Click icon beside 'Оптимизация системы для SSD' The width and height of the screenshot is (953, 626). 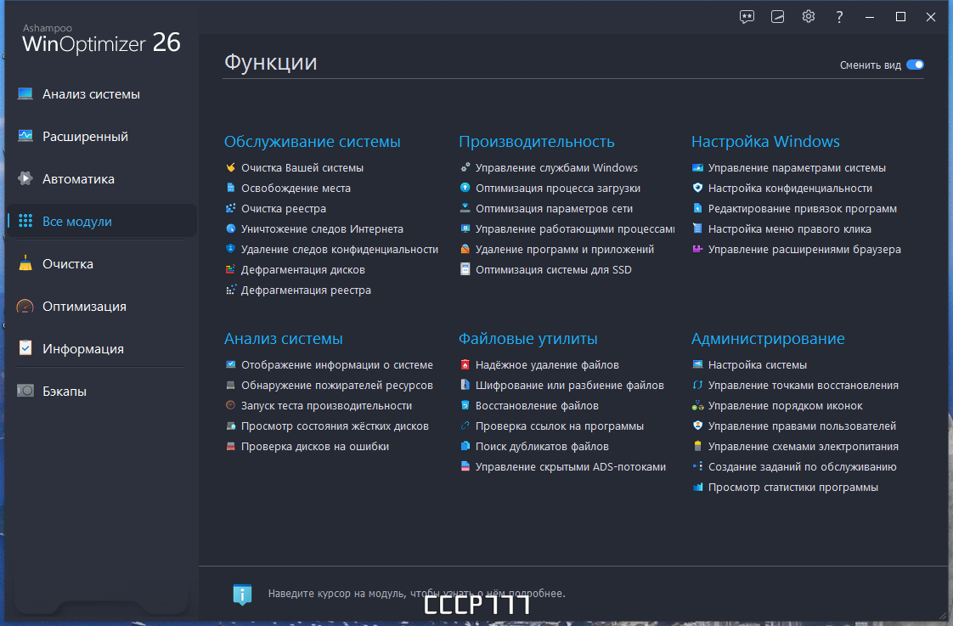click(x=465, y=269)
